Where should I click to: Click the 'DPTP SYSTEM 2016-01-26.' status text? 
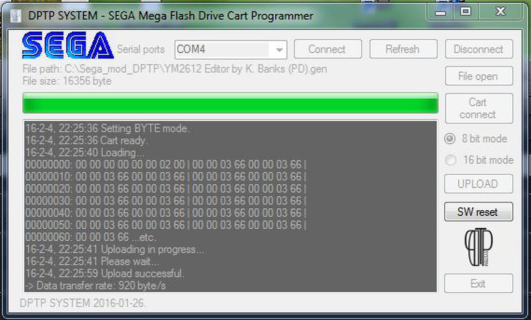pos(83,303)
